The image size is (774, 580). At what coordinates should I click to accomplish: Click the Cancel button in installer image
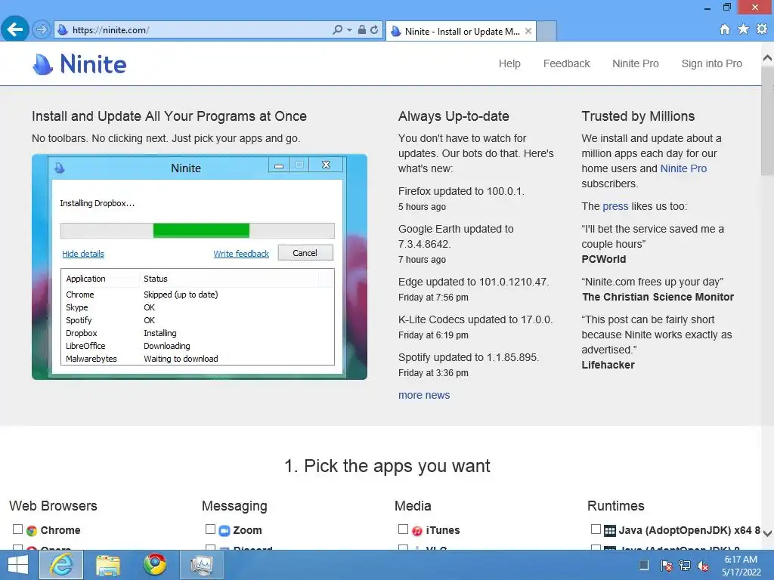click(305, 253)
